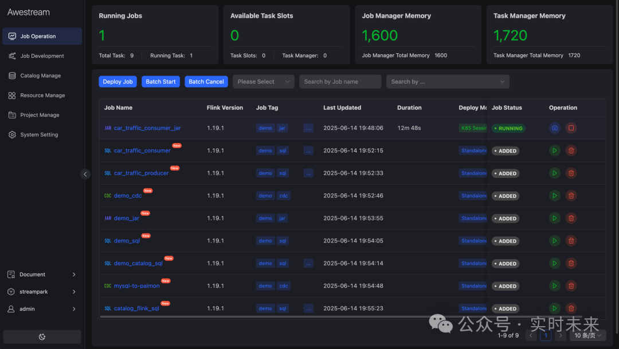Click the Batch Cancel button
619x349 pixels.
click(206, 82)
